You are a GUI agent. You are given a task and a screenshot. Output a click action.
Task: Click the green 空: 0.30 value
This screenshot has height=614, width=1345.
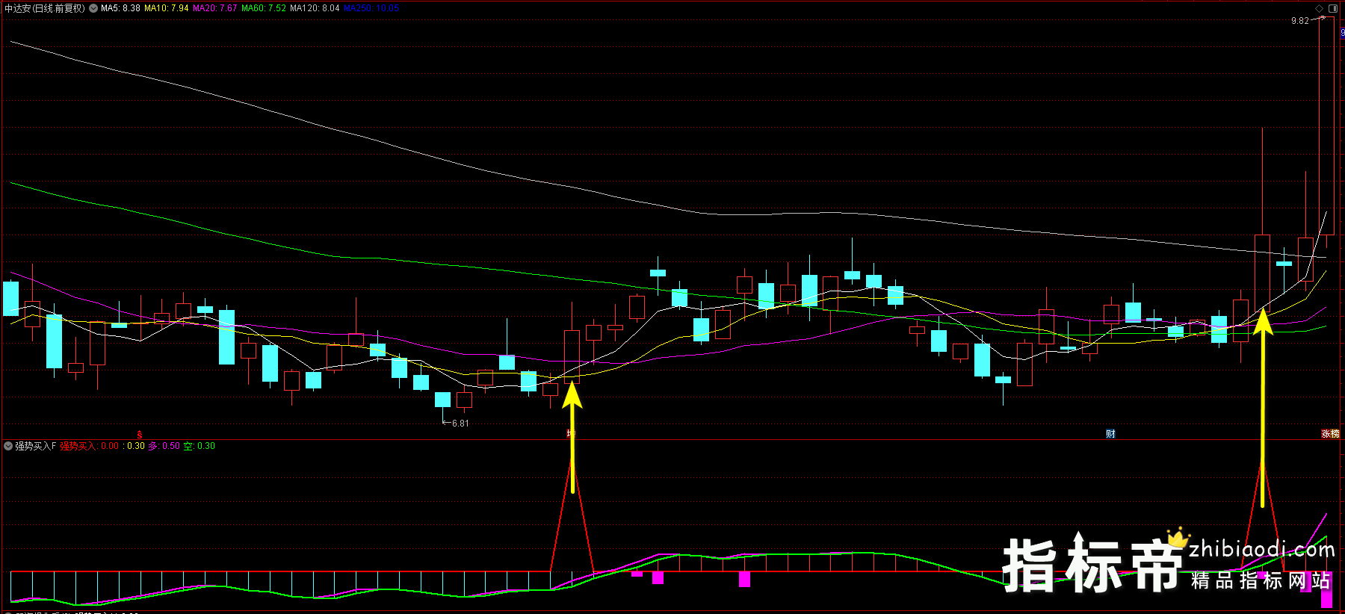coord(200,446)
